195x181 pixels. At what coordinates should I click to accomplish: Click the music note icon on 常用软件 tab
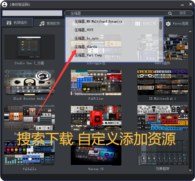pyautogui.click(x=42, y=23)
